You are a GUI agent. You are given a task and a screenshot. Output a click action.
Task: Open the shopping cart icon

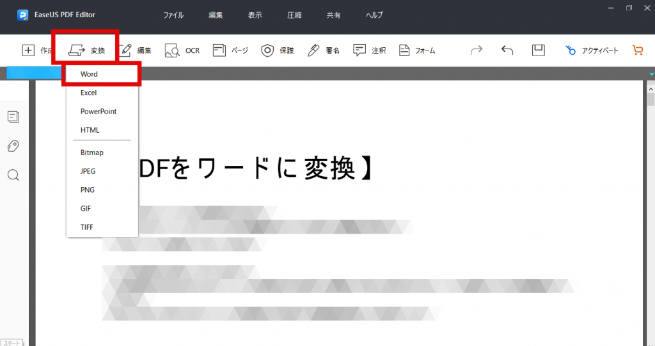pyautogui.click(x=638, y=50)
